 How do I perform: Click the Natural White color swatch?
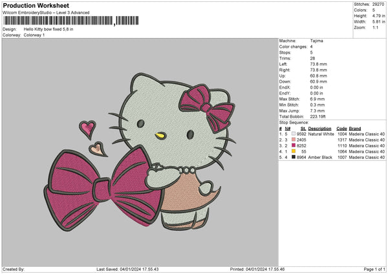294,134
